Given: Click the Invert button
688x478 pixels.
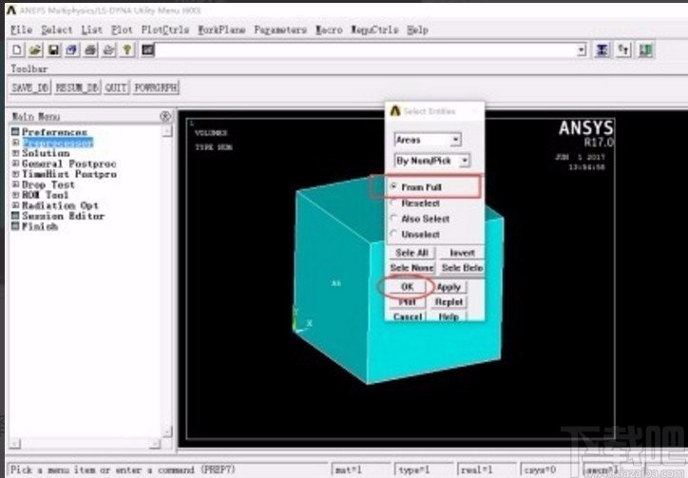Looking at the screenshot, I should point(462,253).
